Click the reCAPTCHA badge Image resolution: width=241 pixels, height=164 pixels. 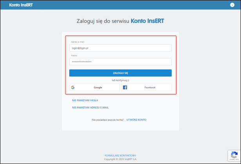point(234,155)
